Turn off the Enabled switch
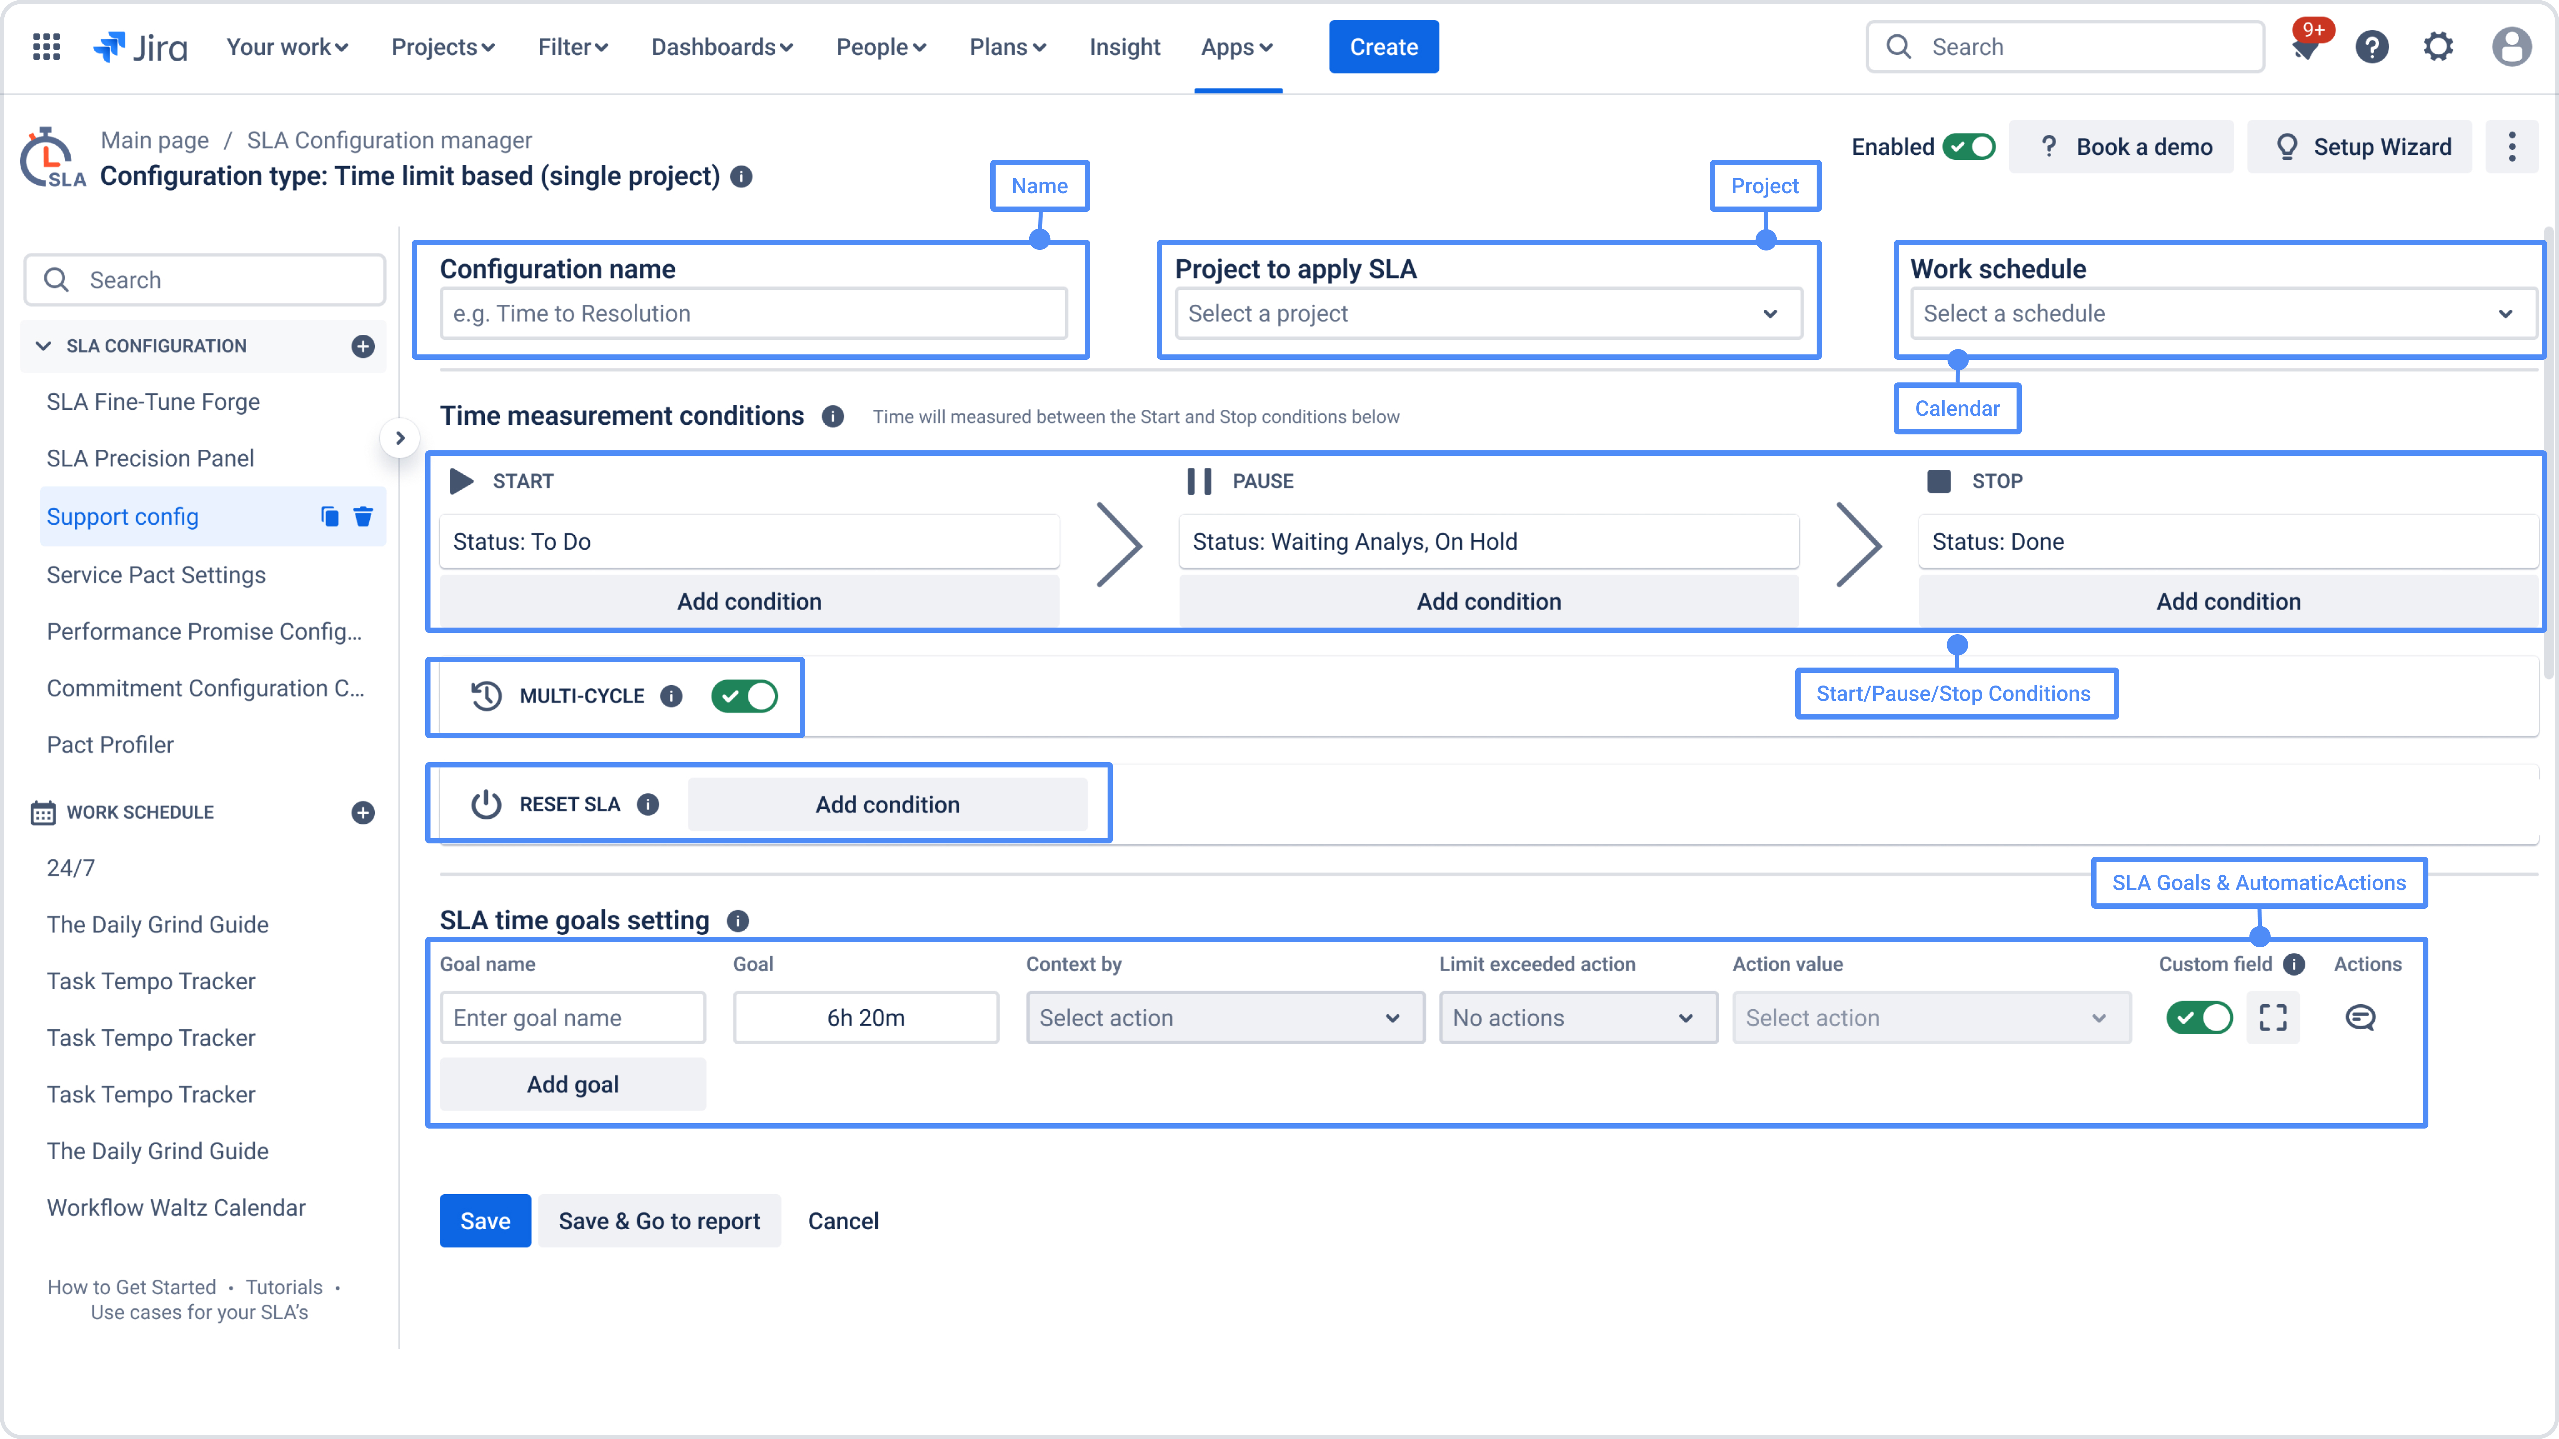 pos(1969,147)
